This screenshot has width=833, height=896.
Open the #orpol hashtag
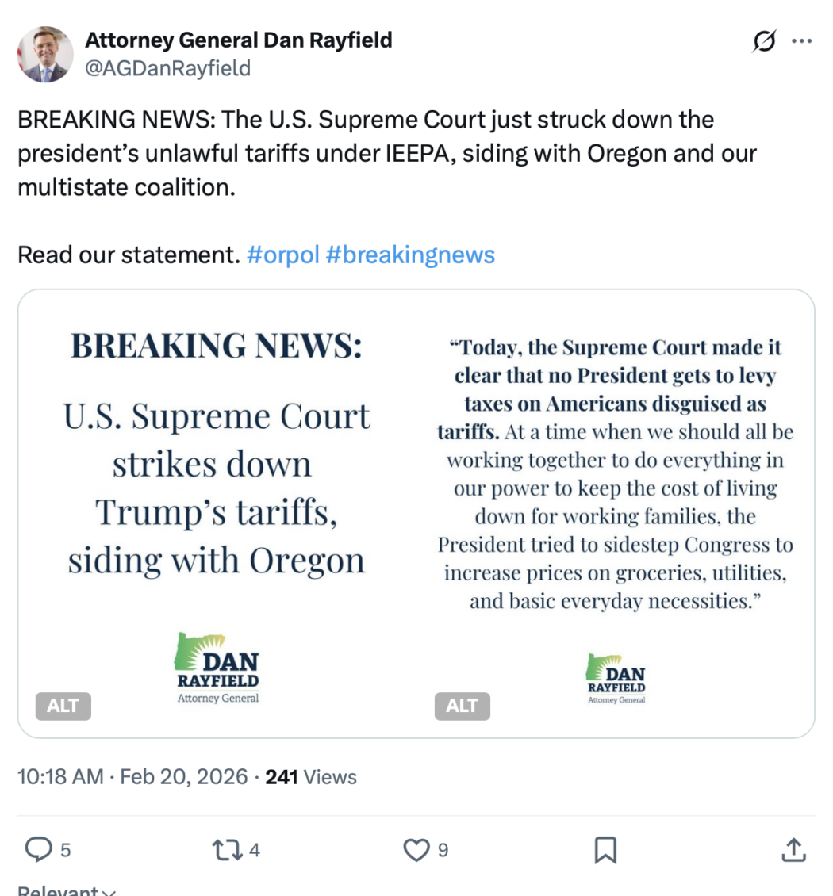282,255
